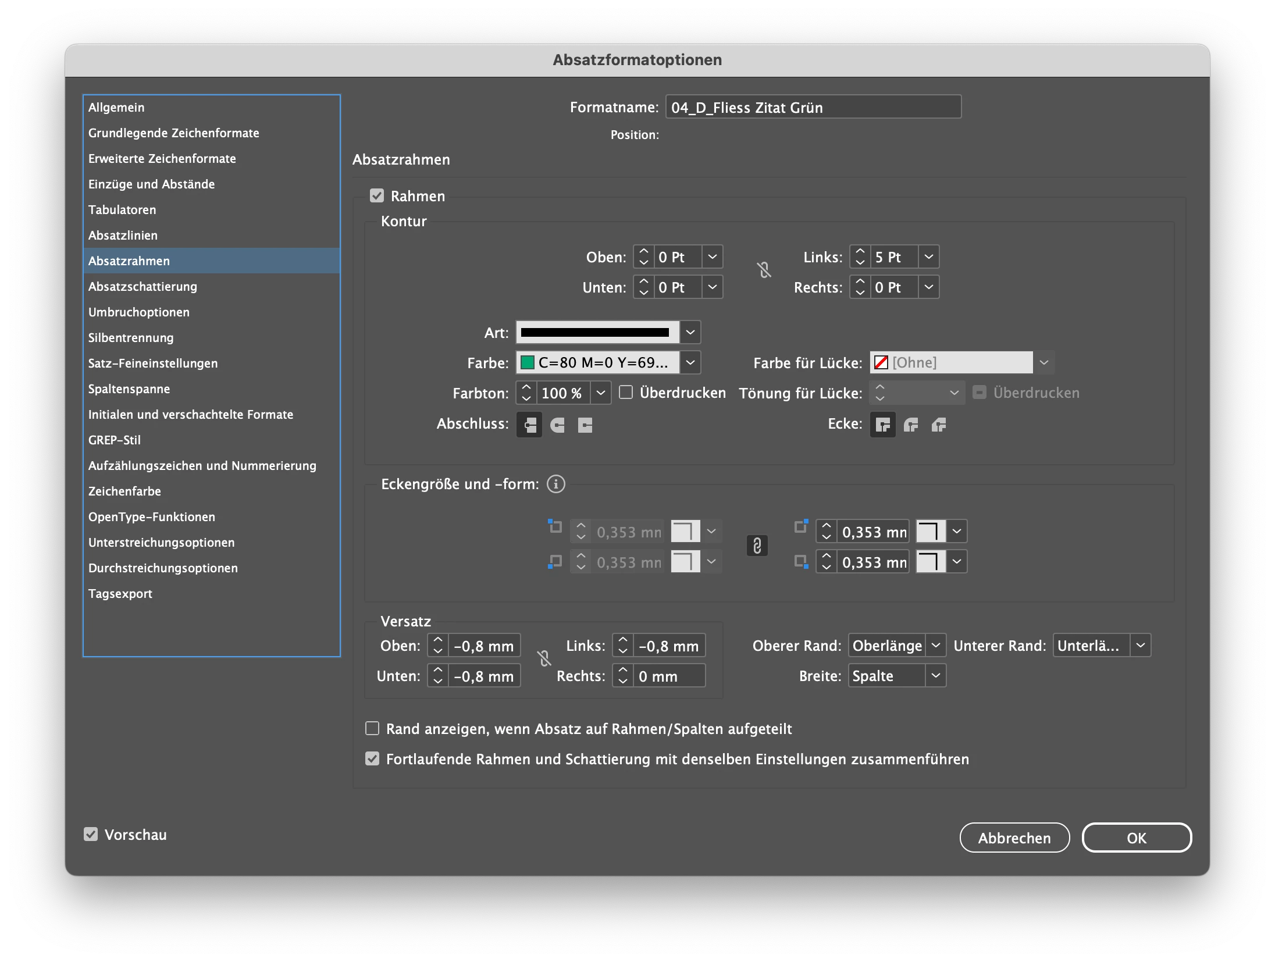The width and height of the screenshot is (1275, 962).
Task: Choose the round join Ecke icon
Action: tap(911, 425)
